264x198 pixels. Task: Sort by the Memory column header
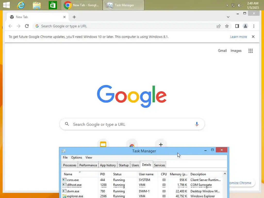pos(179,174)
